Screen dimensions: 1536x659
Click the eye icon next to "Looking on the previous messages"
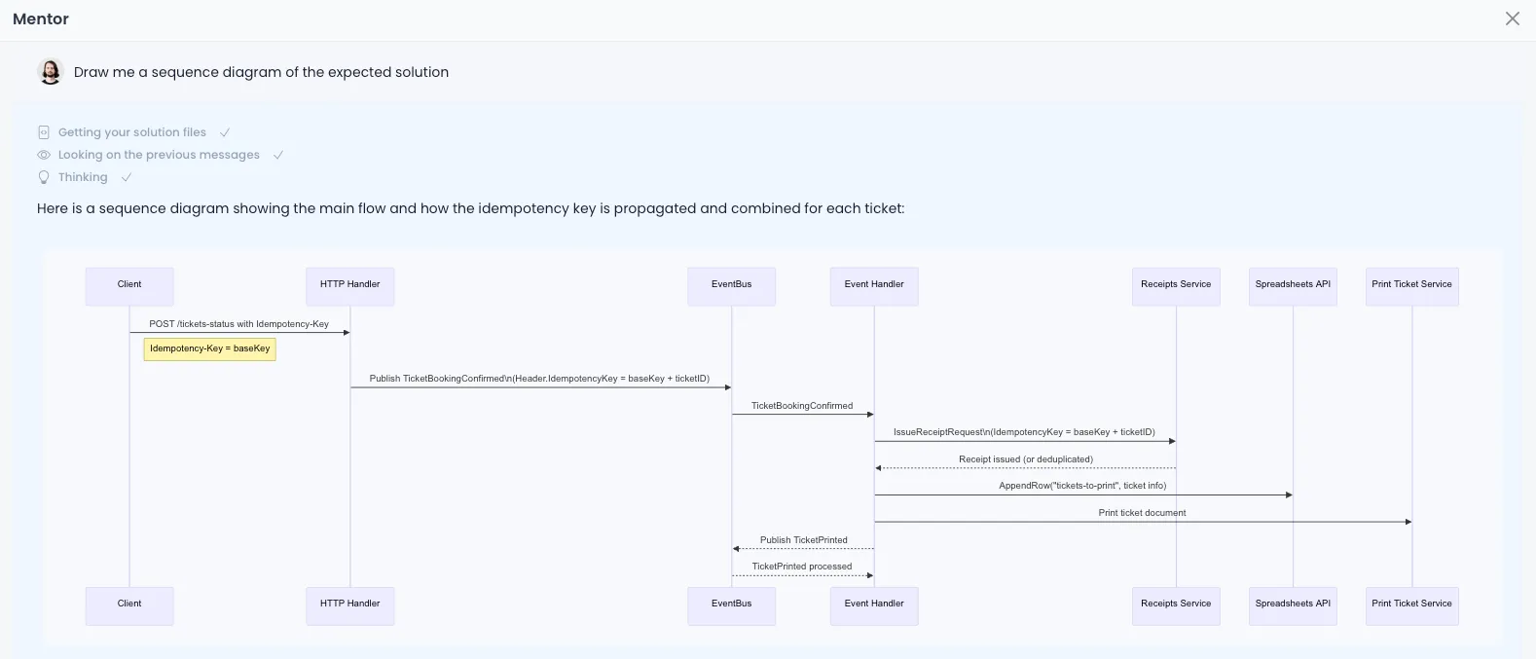coord(43,155)
